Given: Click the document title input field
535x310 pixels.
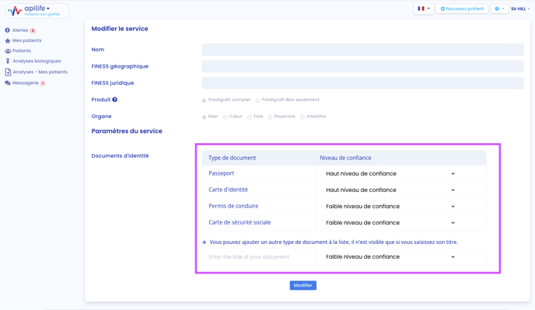Looking at the screenshot, I should click(x=259, y=257).
